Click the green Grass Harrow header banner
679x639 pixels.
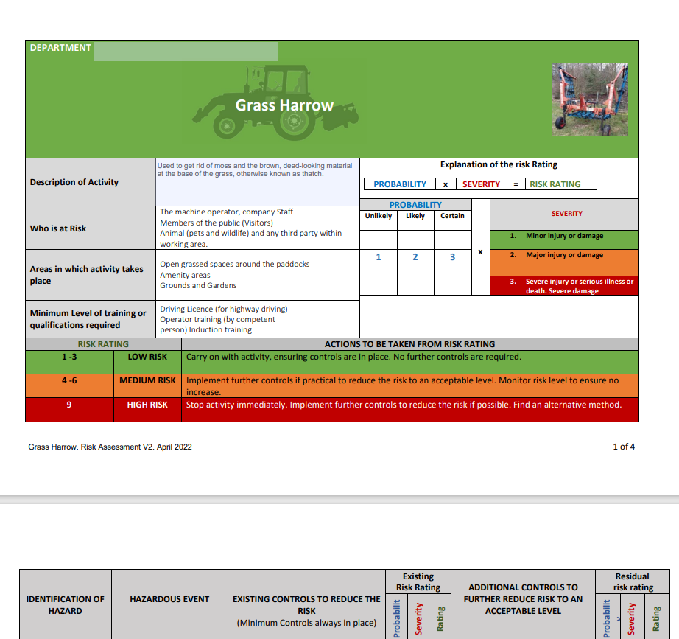pyautogui.click(x=284, y=105)
